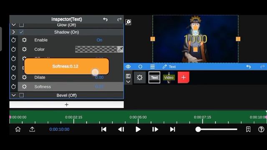Open gear options for Dilate row
Viewport: 267px width, 150px height.
pos(24,77)
